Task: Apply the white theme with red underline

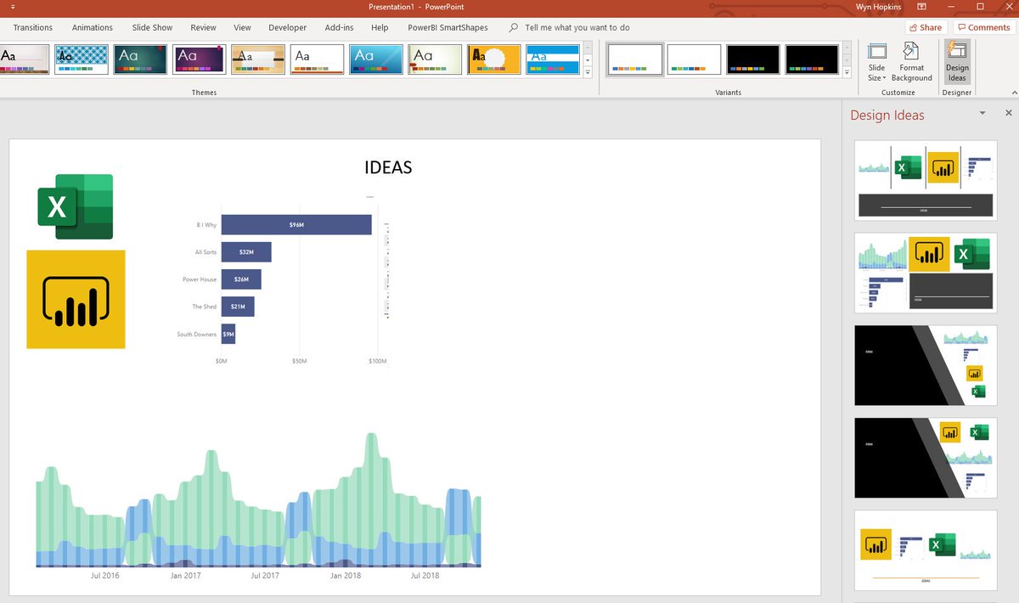Action: 317,59
